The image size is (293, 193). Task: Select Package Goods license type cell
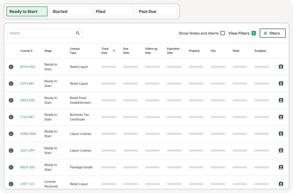click(x=81, y=167)
